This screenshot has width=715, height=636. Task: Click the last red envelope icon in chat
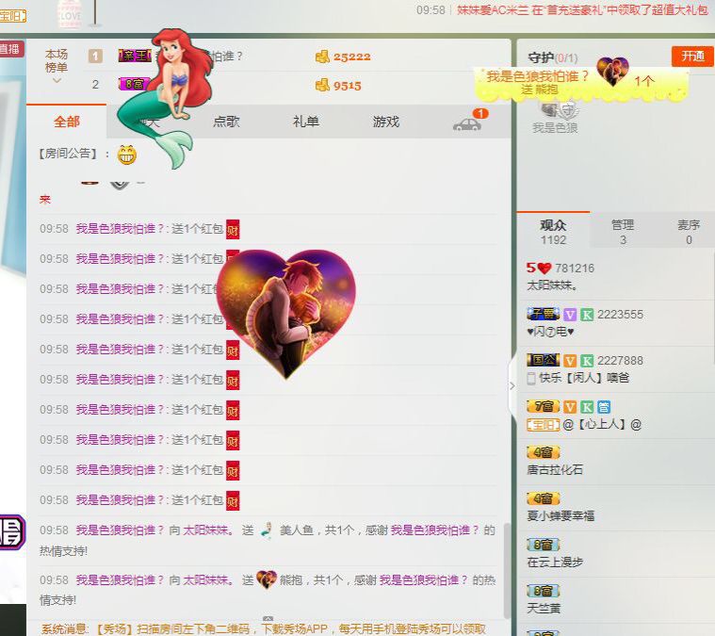point(233,500)
